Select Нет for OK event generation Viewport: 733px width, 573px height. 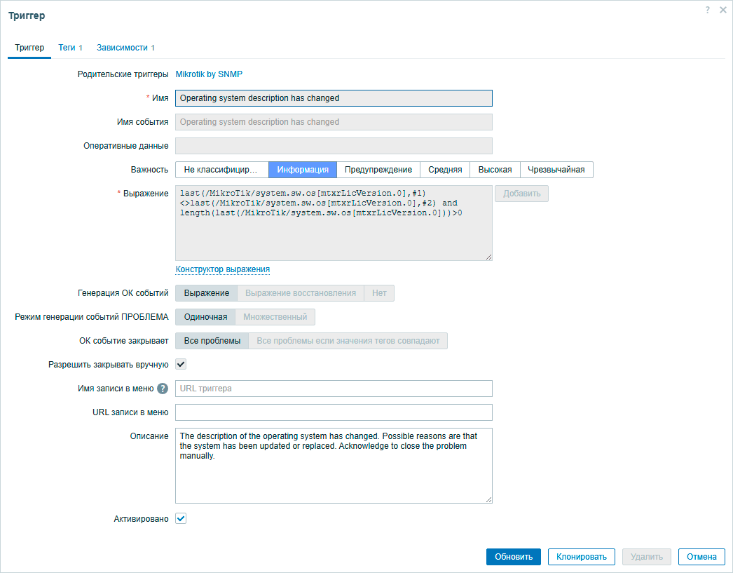(379, 293)
